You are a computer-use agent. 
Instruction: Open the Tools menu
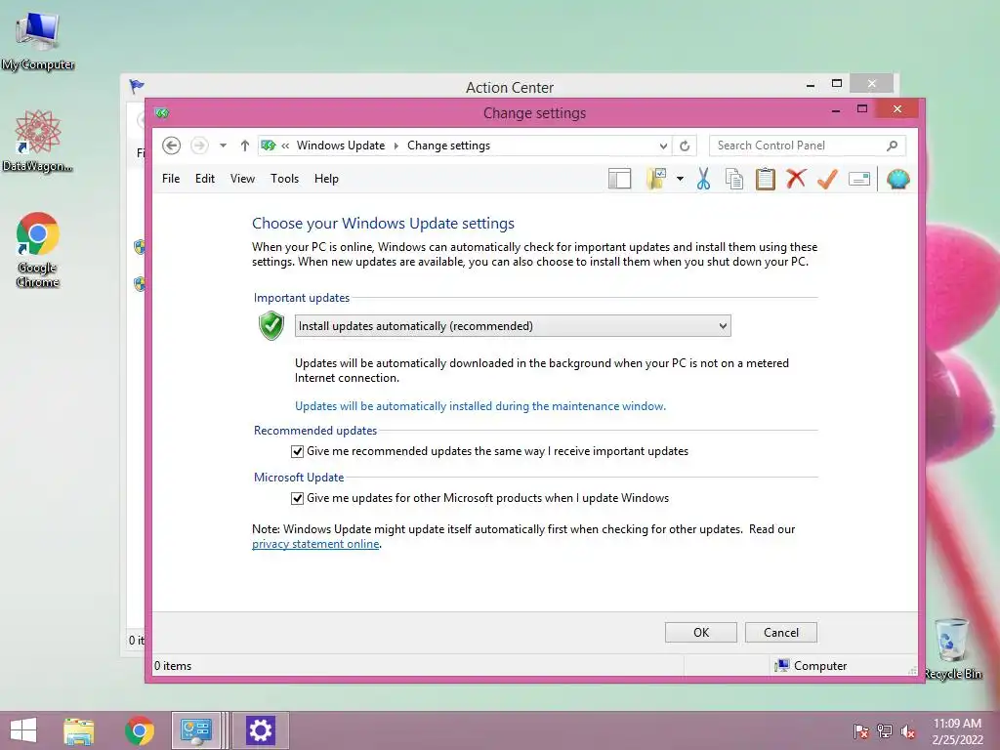point(284,179)
